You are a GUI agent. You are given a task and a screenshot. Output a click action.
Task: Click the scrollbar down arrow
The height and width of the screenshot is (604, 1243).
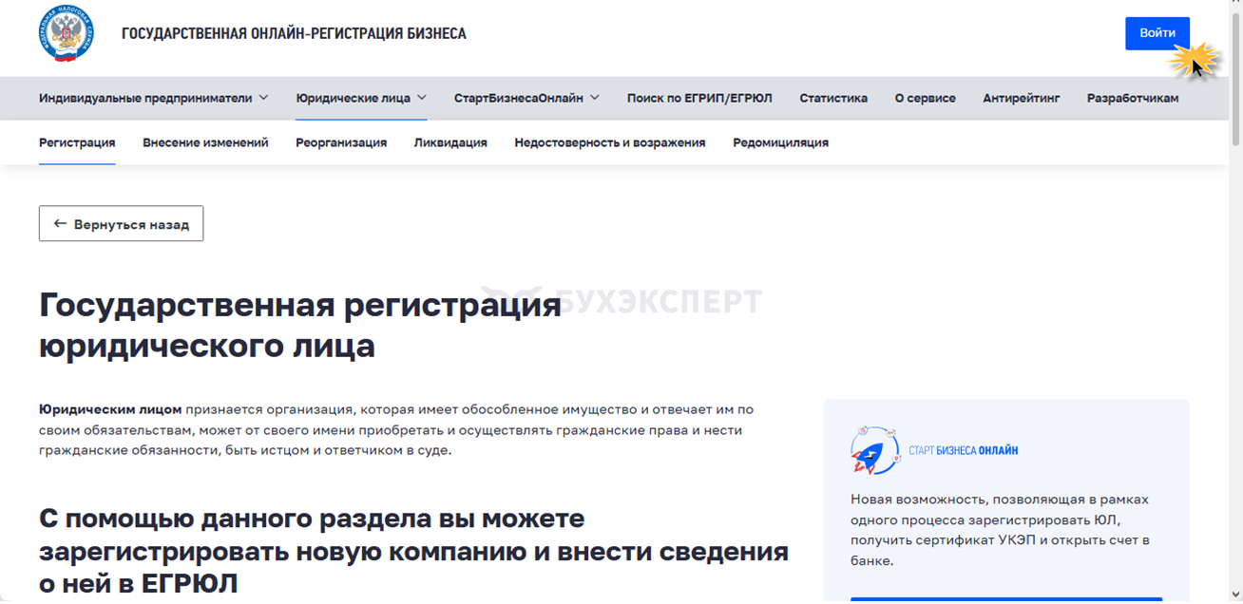point(1235,595)
